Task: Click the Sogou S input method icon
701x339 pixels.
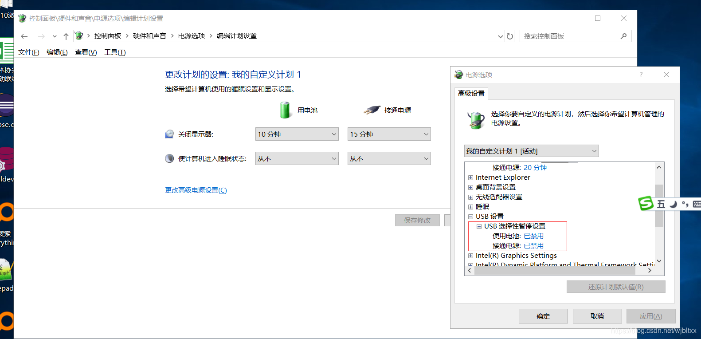Action: (x=646, y=203)
